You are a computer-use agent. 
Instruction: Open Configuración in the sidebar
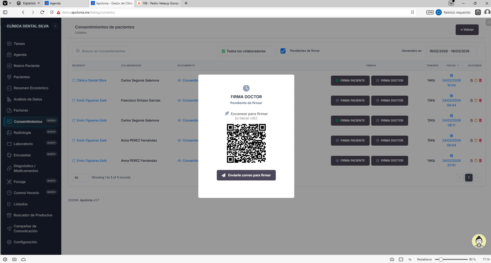click(x=25, y=242)
